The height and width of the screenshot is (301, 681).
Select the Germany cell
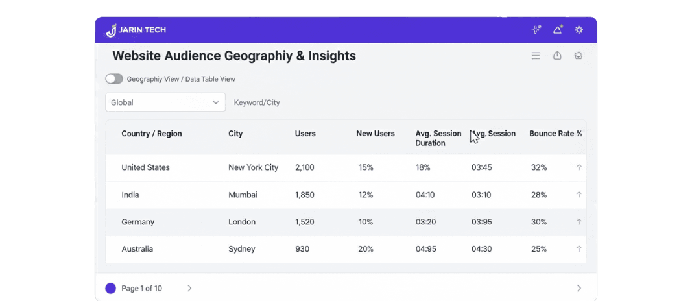pyautogui.click(x=137, y=221)
